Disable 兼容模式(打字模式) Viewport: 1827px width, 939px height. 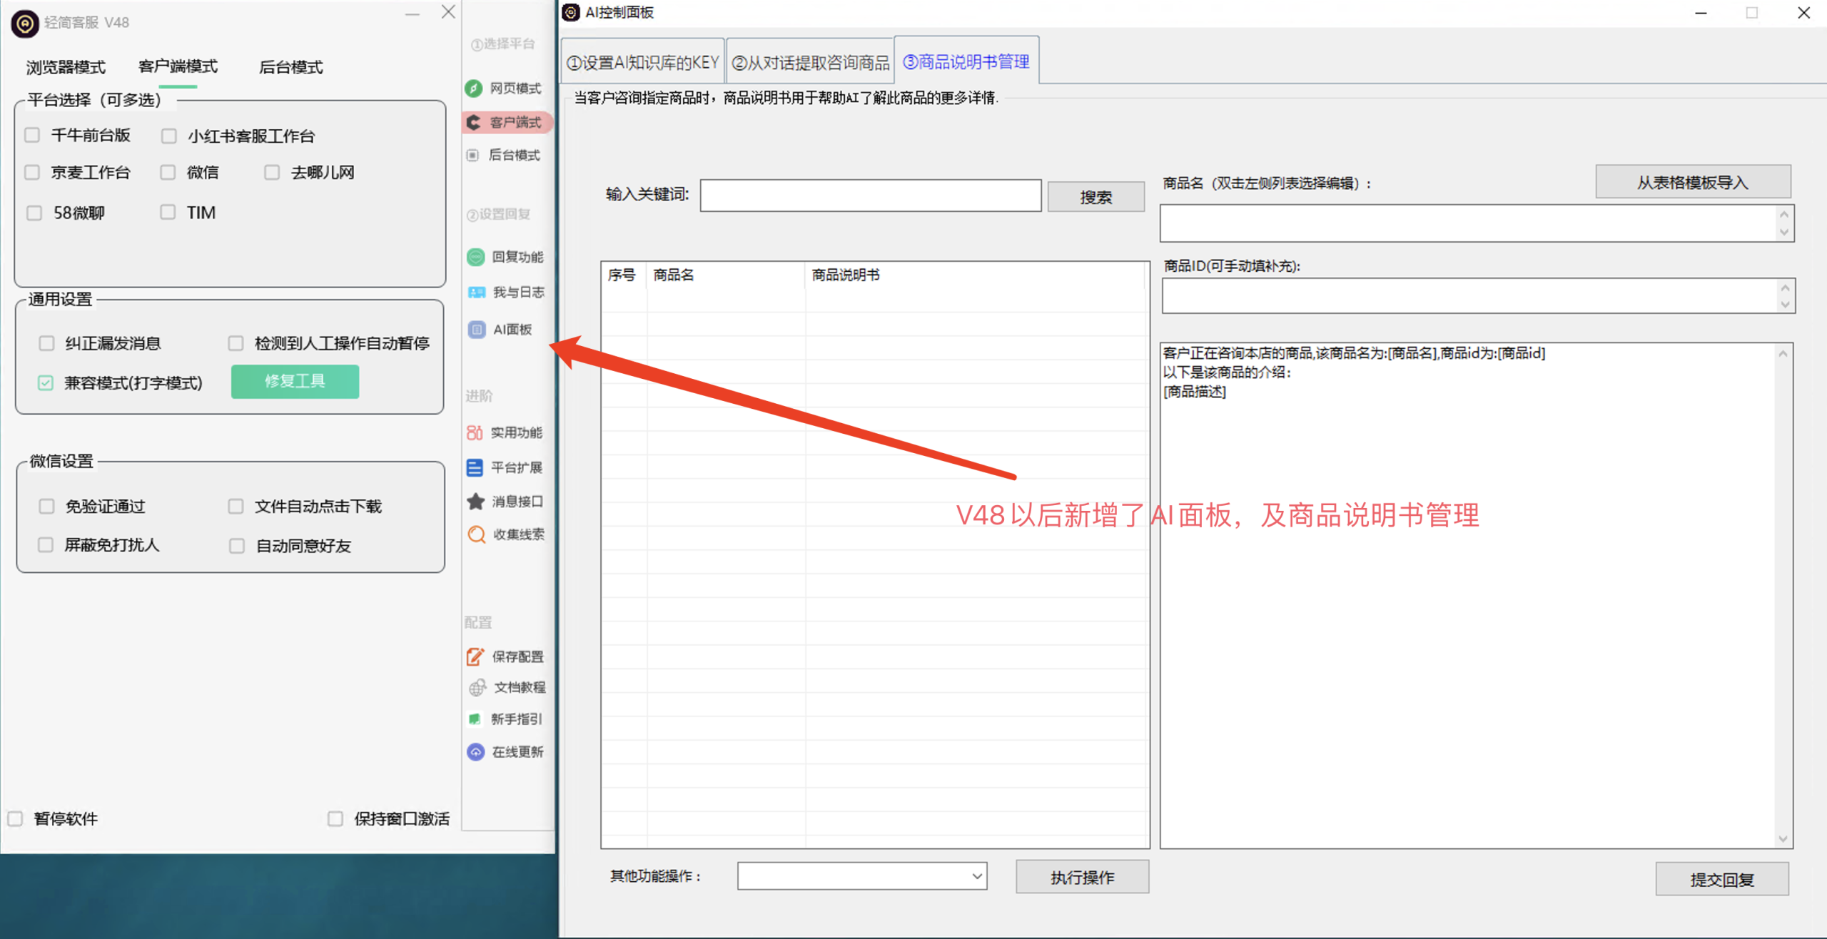point(46,382)
